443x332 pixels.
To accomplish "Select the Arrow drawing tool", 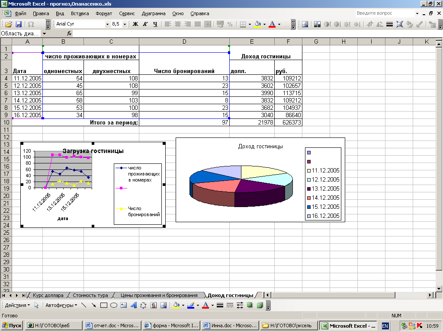I will (93, 305).
